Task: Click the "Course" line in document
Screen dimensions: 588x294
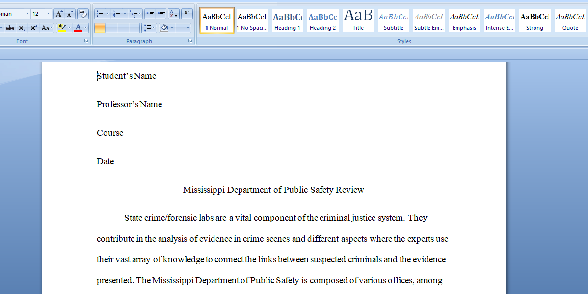Action: (110, 133)
